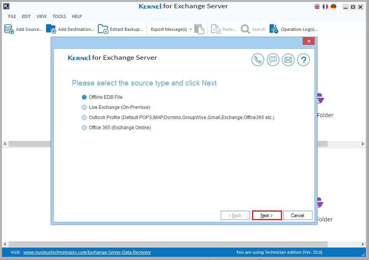Expand the Export Message(s) dropdown arrow
The width and height of the screenshot is (369, 260).
191,29
